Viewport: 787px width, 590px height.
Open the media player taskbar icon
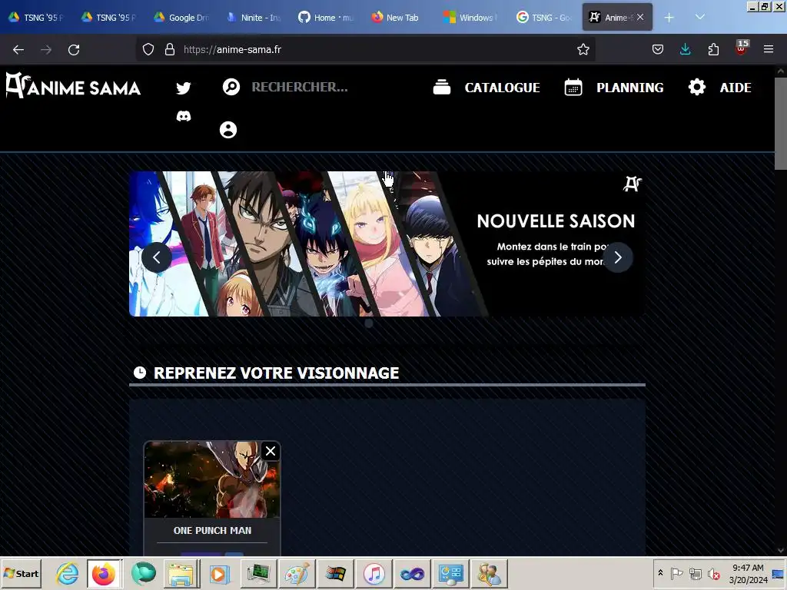[x=219, y=573]
